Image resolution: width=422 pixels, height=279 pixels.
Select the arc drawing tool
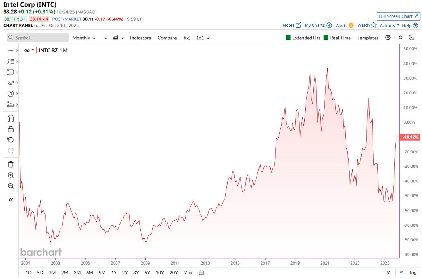(x=11, y=82)
